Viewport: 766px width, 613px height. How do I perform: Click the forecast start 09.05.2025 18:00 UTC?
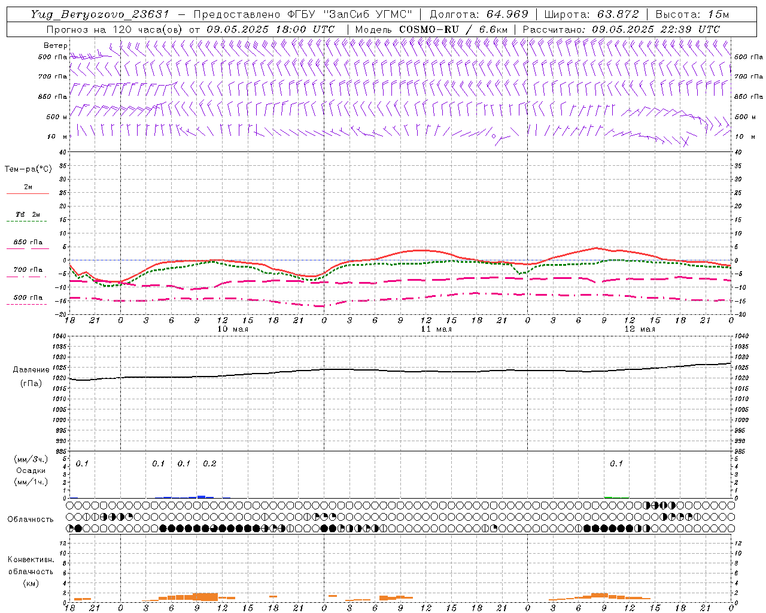(270, 29)
